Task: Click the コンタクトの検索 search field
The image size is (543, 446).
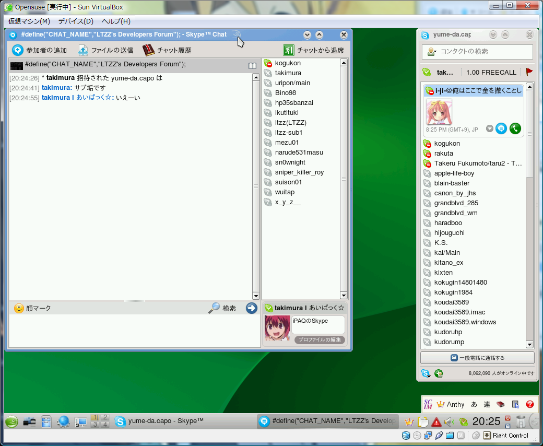Action: [477, 52]
